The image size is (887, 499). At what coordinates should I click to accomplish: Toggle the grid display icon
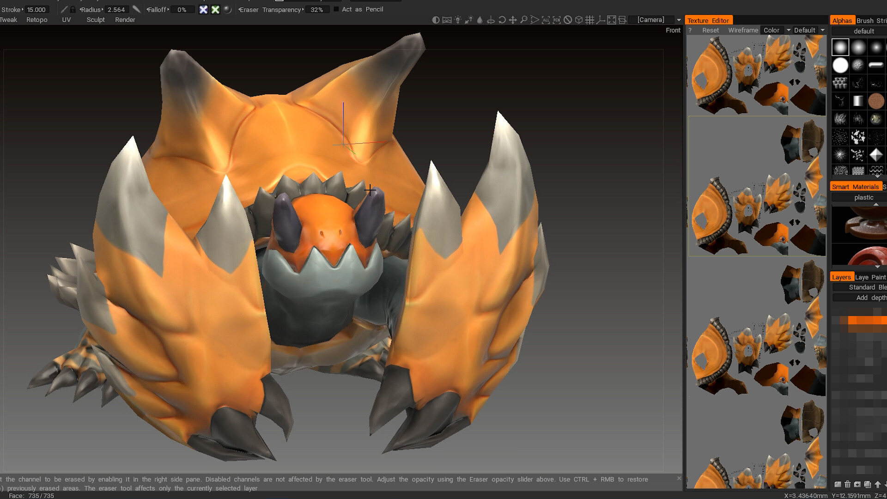click(x=589, y=20)
